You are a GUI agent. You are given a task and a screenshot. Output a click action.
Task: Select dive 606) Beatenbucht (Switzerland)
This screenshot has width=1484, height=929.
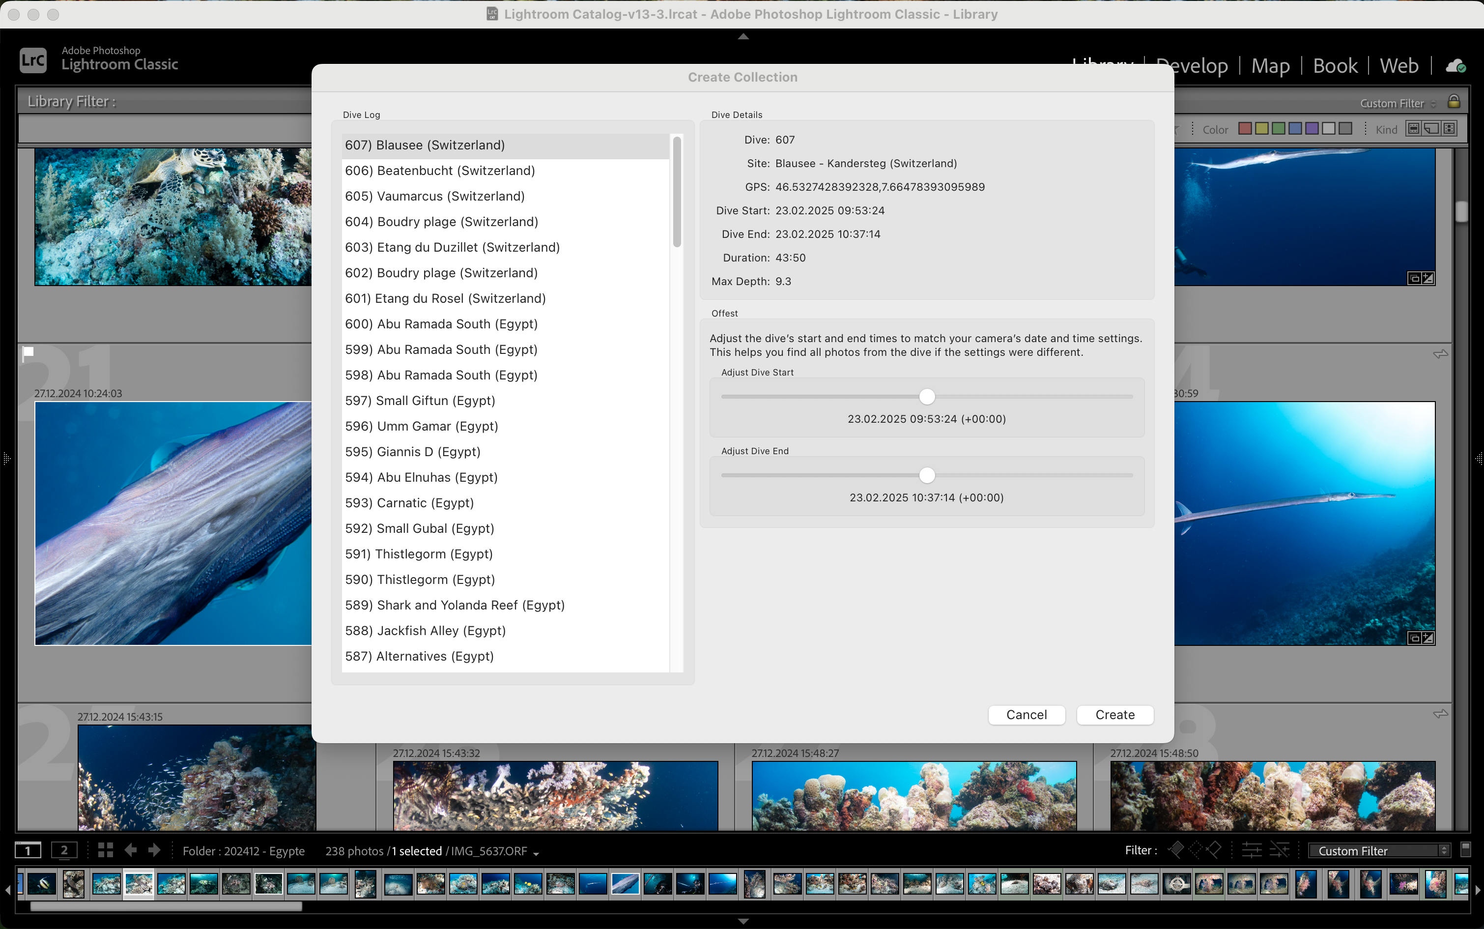(505, 171)
